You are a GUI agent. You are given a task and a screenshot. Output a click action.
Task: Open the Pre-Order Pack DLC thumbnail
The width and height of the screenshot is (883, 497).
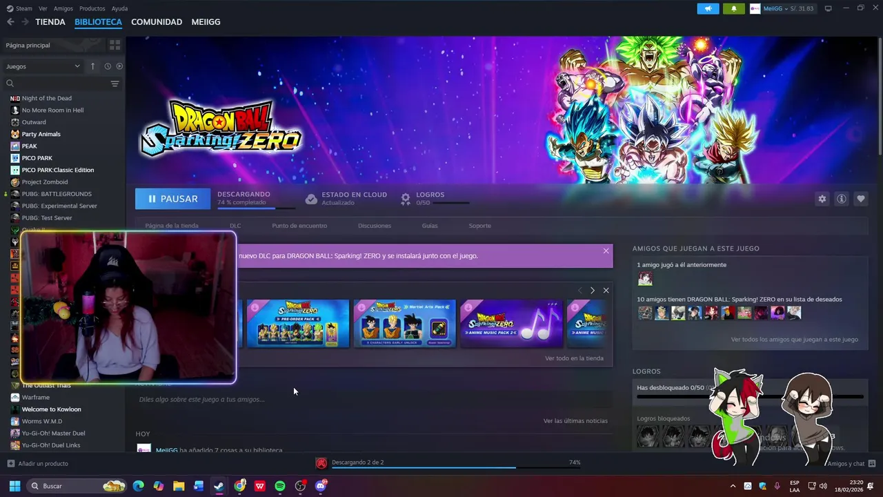click(x=298, y=324)
